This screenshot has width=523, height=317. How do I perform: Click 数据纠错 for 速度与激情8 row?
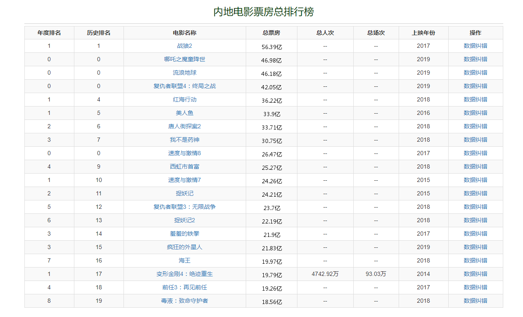click(x=476, y=153)
